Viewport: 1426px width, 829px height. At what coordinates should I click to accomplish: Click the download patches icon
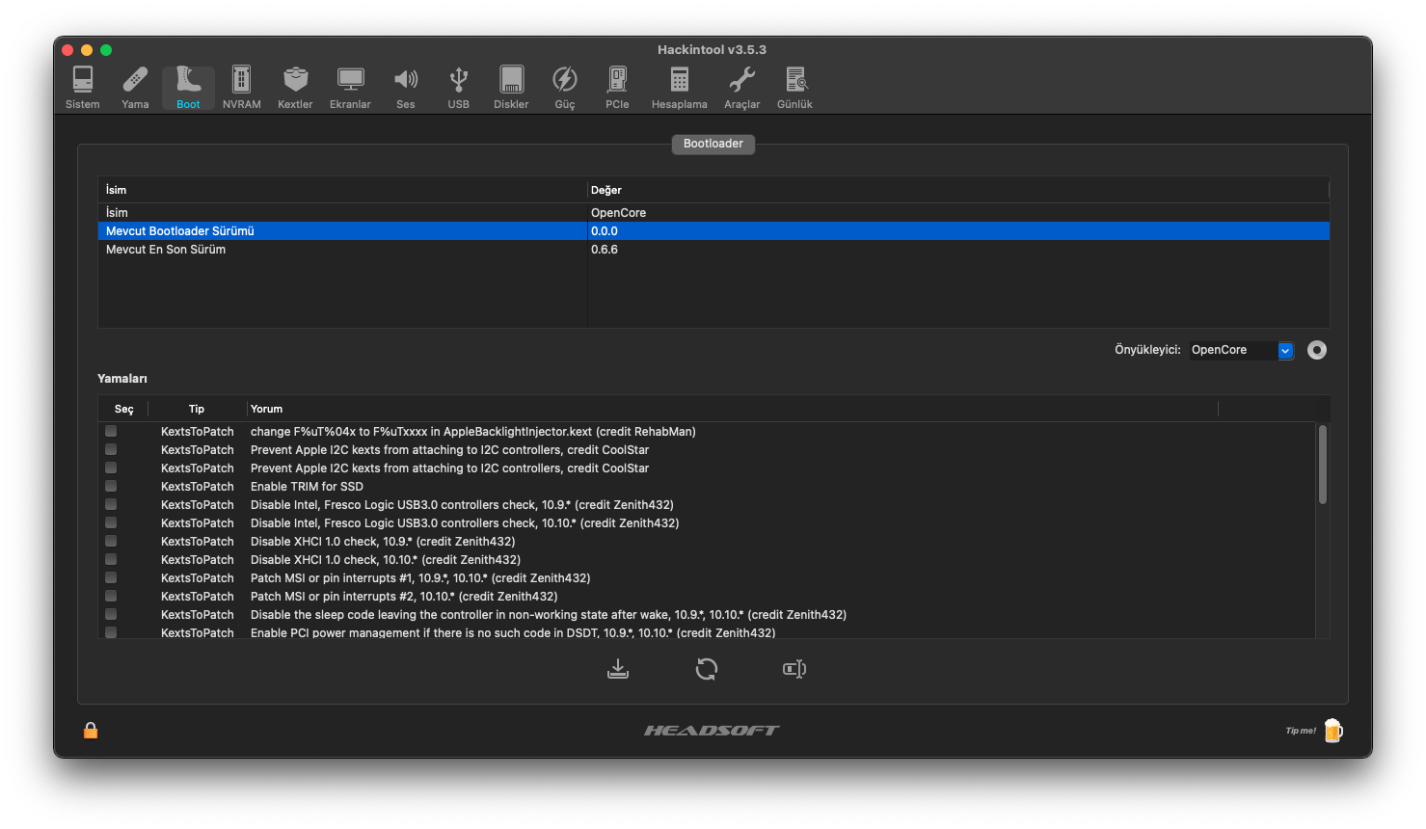pyautogui.click(x=618, y=669)
